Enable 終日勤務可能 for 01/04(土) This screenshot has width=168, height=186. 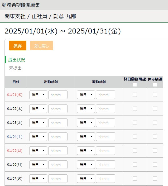click(x=135, y=137)
